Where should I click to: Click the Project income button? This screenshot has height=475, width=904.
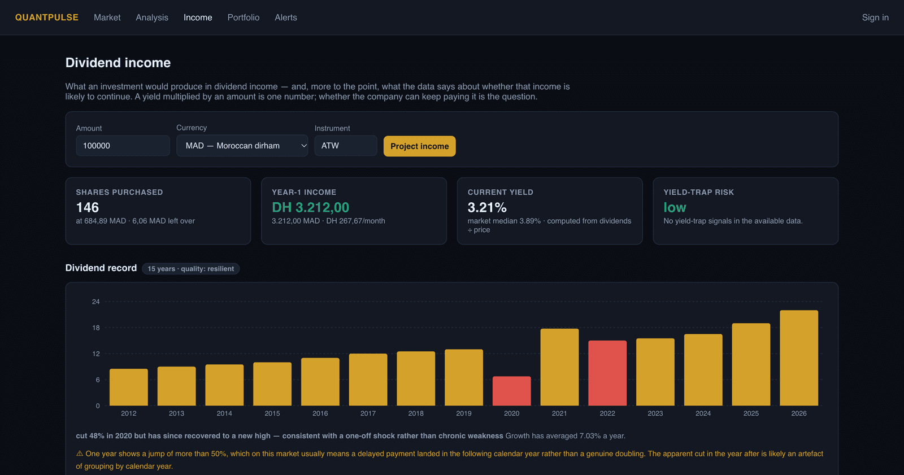point(420,146)
